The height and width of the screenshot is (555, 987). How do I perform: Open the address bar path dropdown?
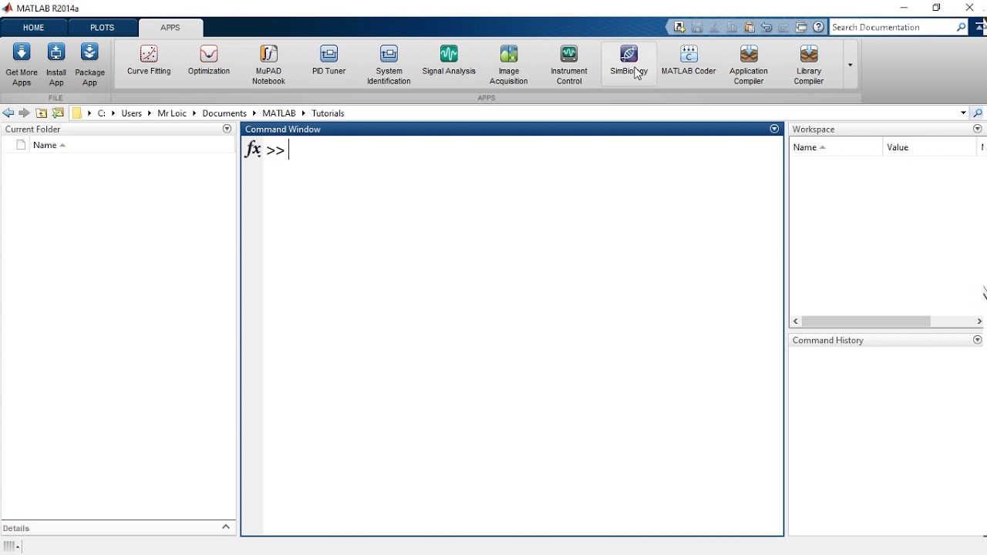click(x=963, y=113)
